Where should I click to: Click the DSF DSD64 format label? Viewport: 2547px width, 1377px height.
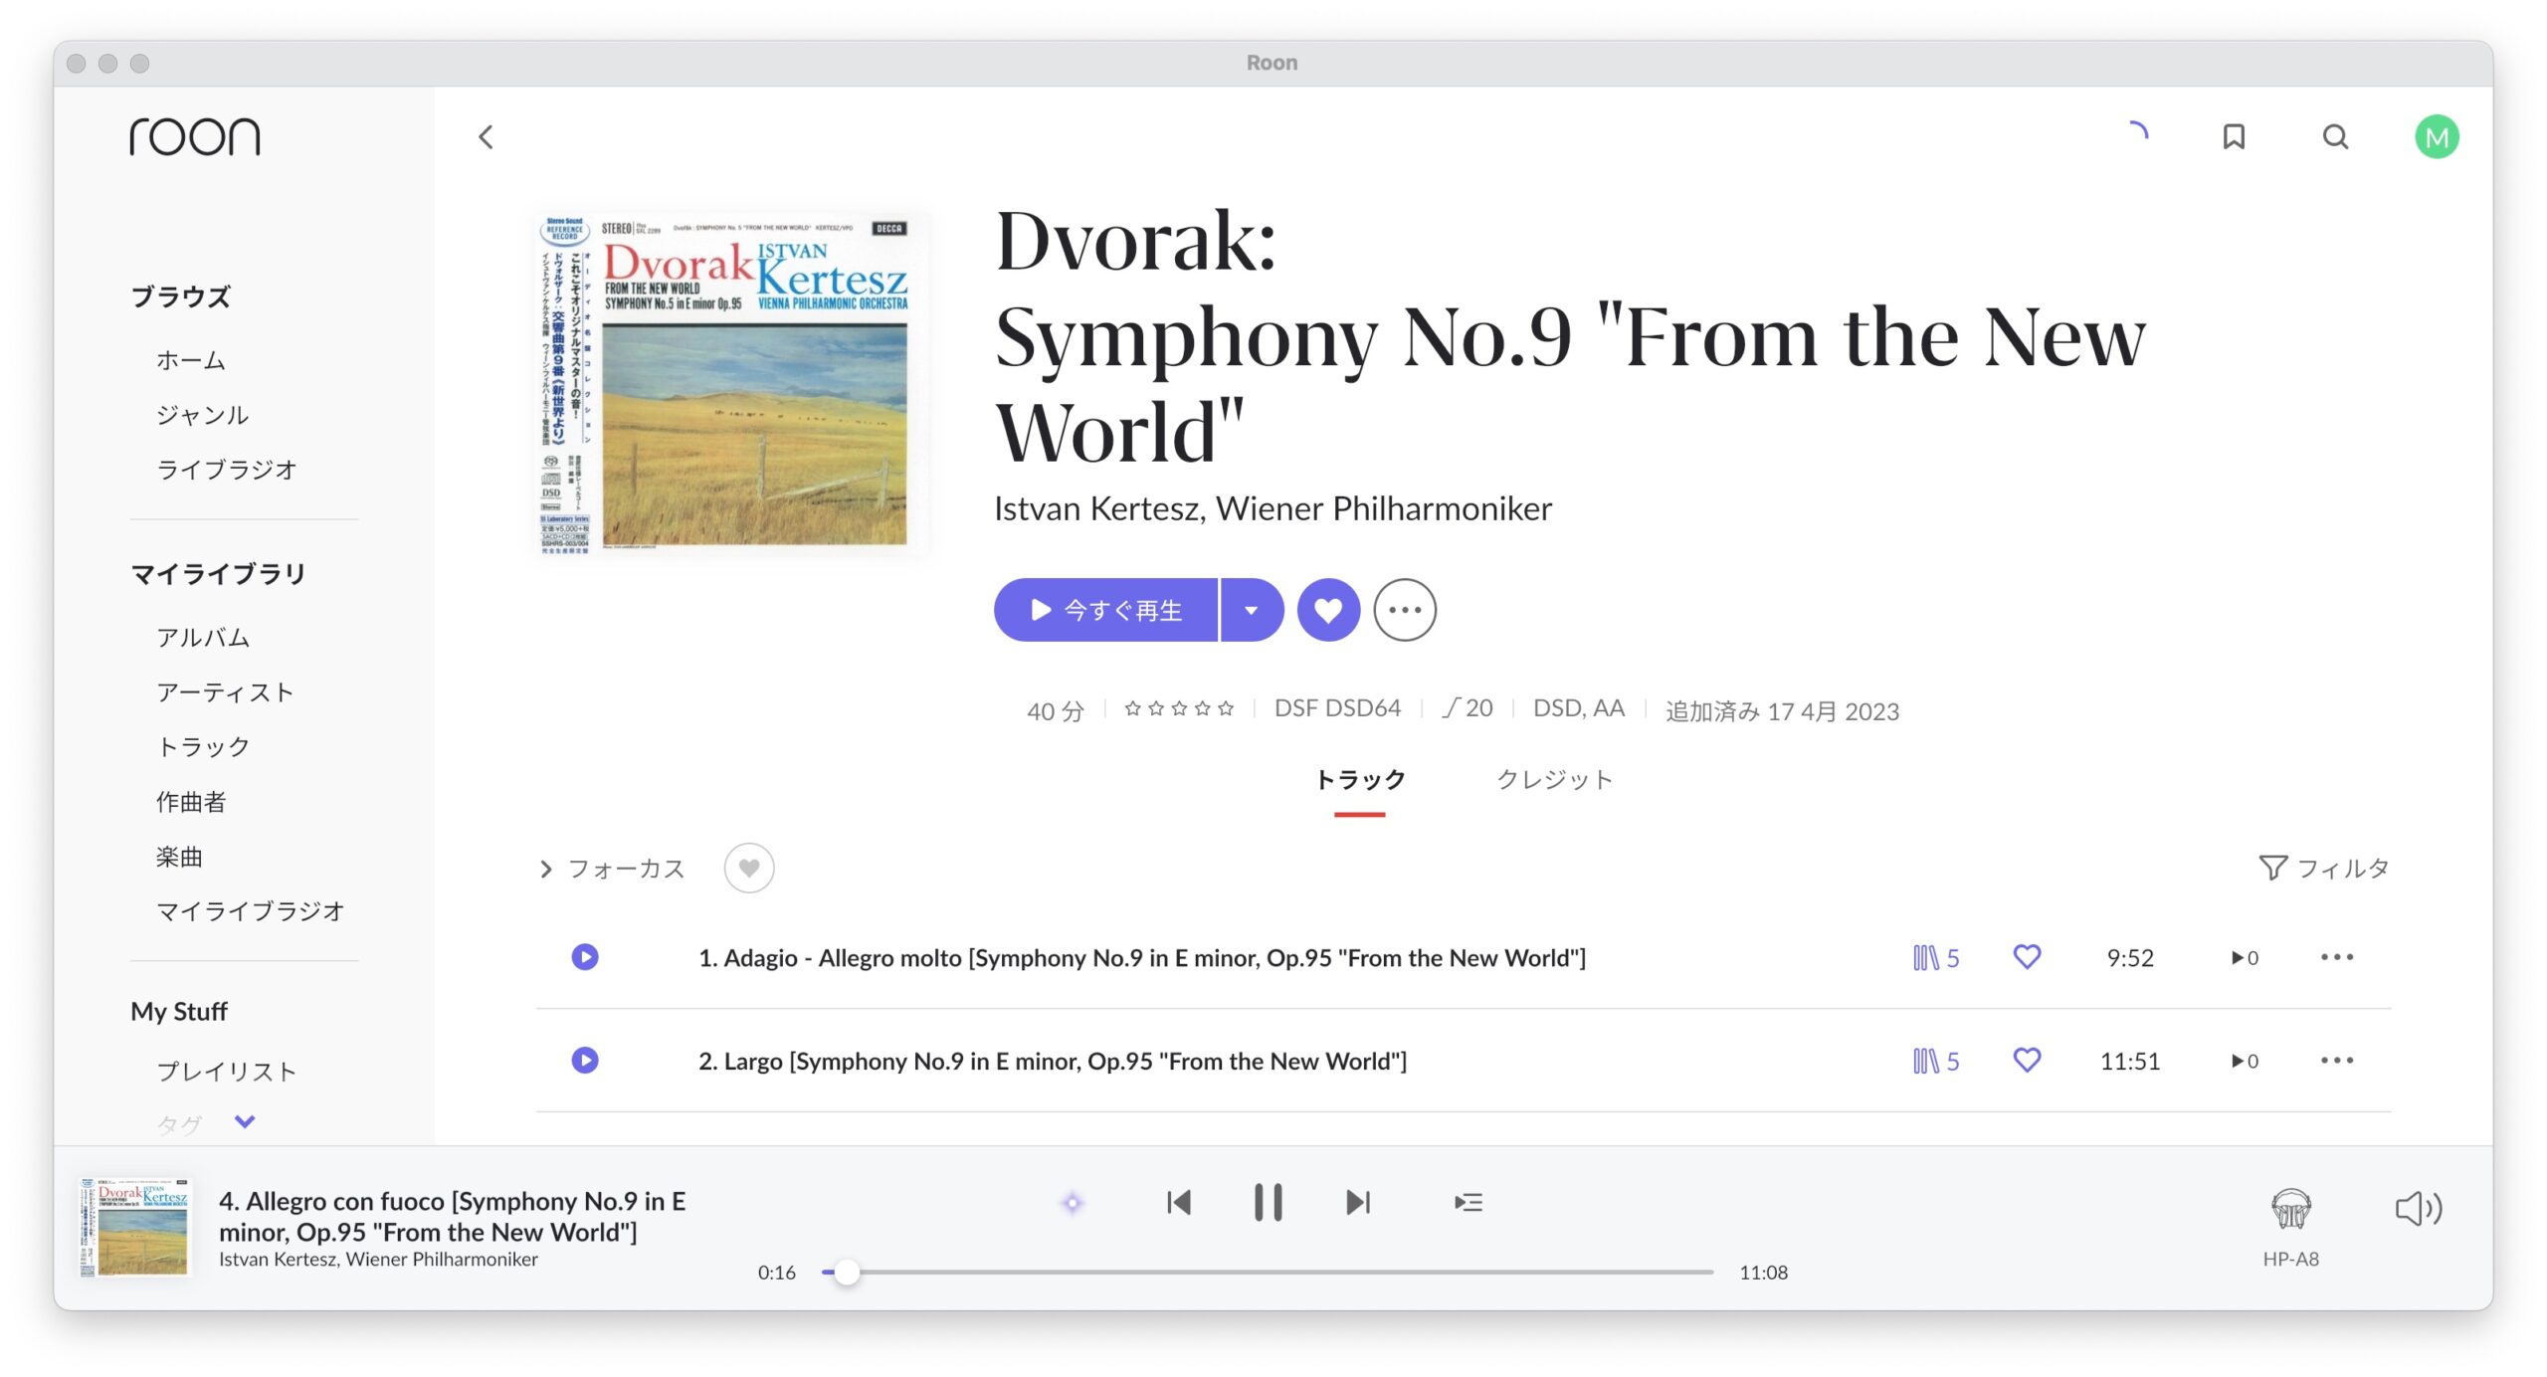(1337, 708)
